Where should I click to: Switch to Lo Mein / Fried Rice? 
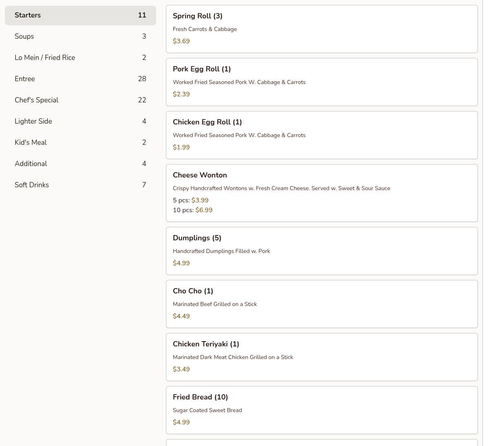pyautogui.click(x=80, y=58)
